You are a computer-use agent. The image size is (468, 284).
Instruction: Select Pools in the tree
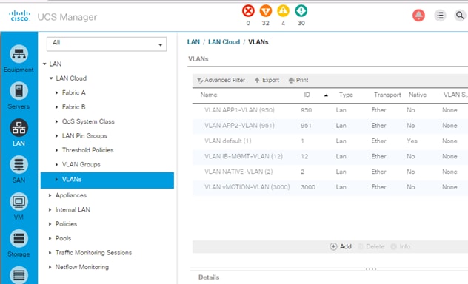tap(63, 238)
